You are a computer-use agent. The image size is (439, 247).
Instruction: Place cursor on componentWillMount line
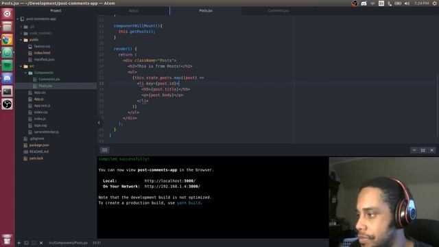(138, 26)
